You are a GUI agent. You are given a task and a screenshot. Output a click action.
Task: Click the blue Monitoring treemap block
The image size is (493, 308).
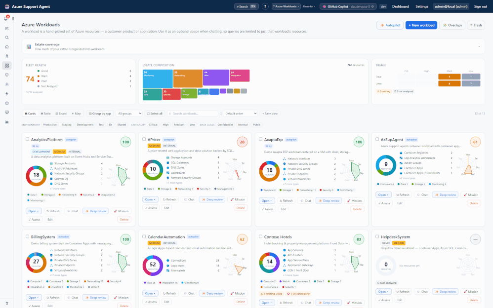(158, 78)
